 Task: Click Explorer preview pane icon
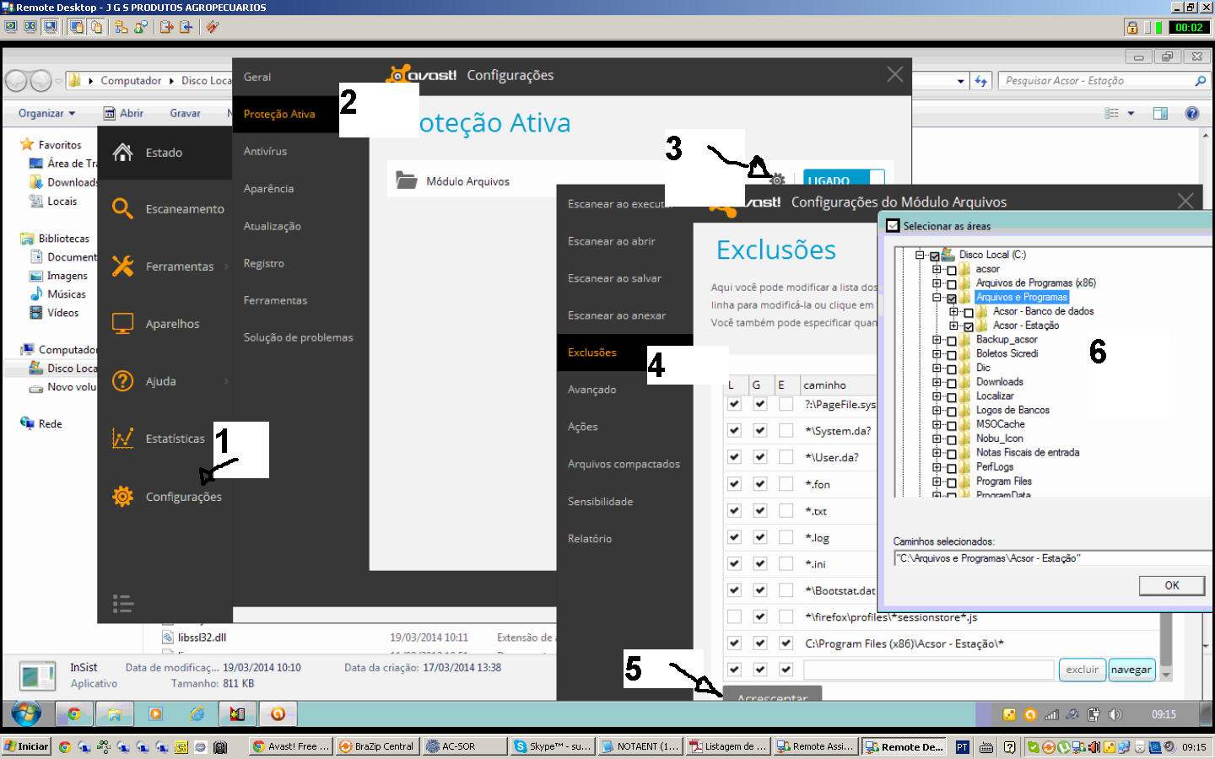1161,113
